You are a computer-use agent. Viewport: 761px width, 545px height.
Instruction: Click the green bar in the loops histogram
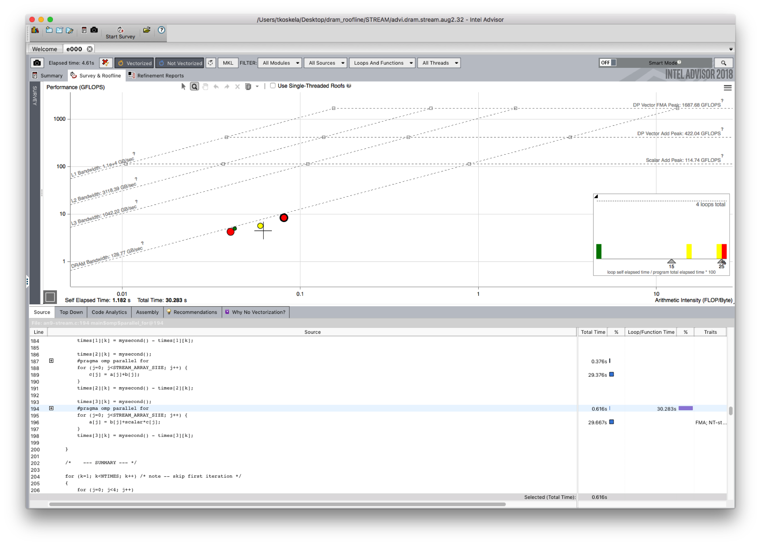point(599,252)
